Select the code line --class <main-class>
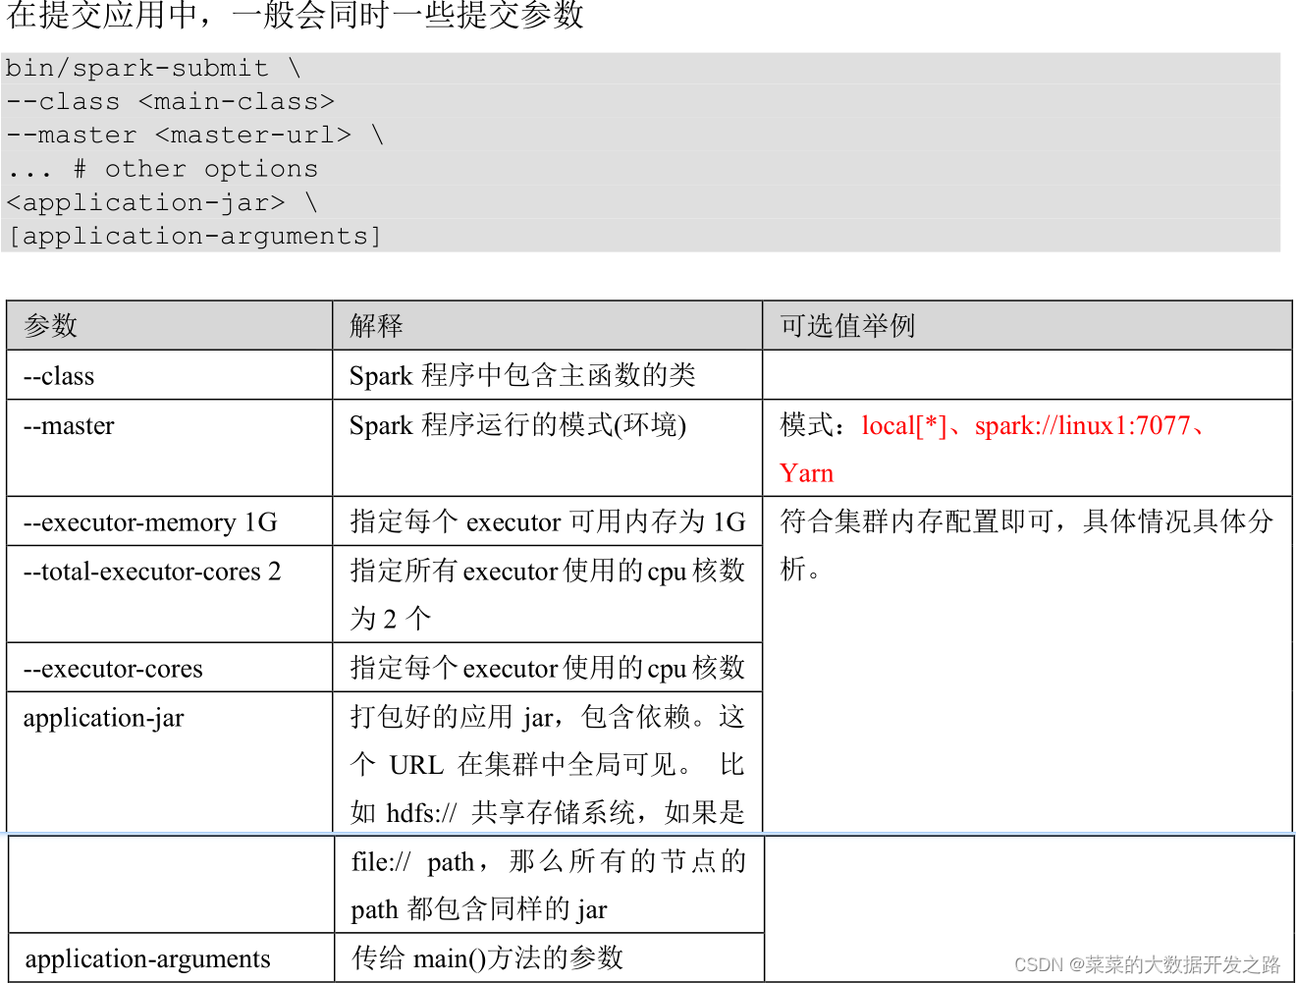This screenshot has width=1296, height=983. (x=170, y=101)
